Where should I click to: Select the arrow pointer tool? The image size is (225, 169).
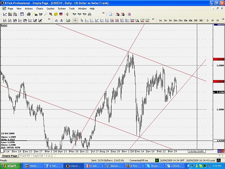point(82,21)
